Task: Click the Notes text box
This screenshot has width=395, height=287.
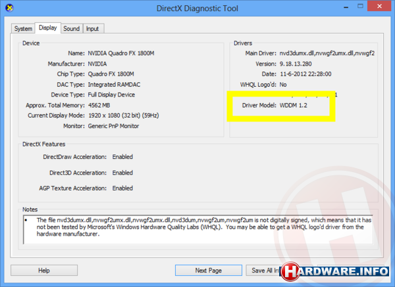Action: pyautogui.click(x=198, y=230)
